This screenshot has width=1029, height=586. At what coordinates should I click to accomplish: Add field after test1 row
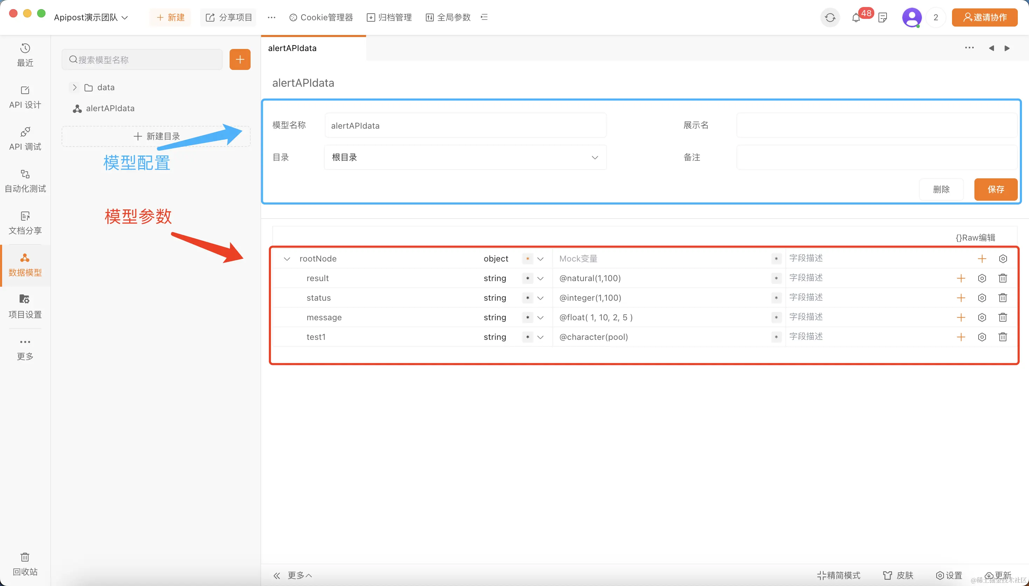[x=961, y=337]
